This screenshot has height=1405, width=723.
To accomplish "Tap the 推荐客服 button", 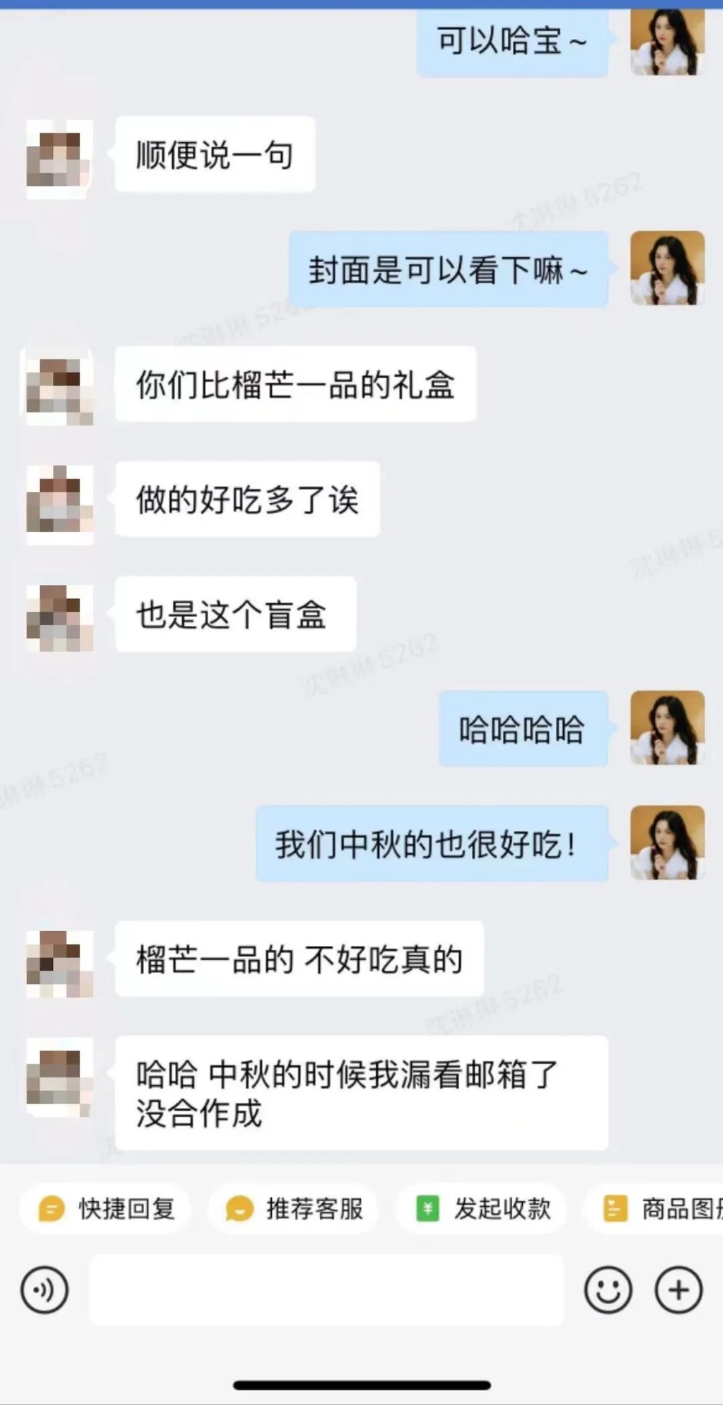I will point(293,1209).
